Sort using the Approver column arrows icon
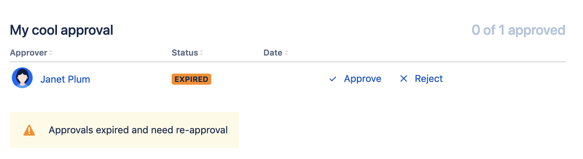 tap(51, 53)
